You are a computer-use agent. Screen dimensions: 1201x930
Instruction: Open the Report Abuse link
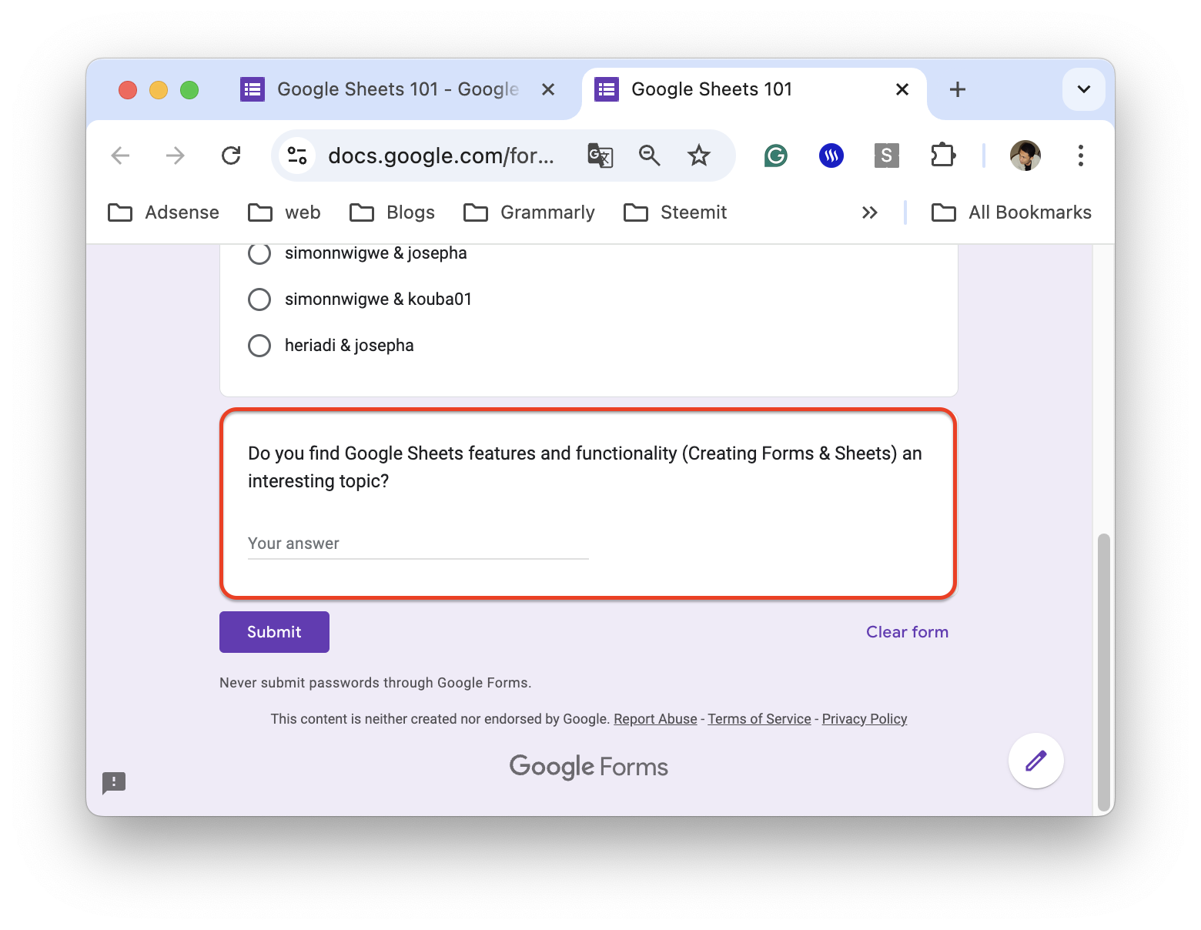pyautogui.click(x=655, y=719)
